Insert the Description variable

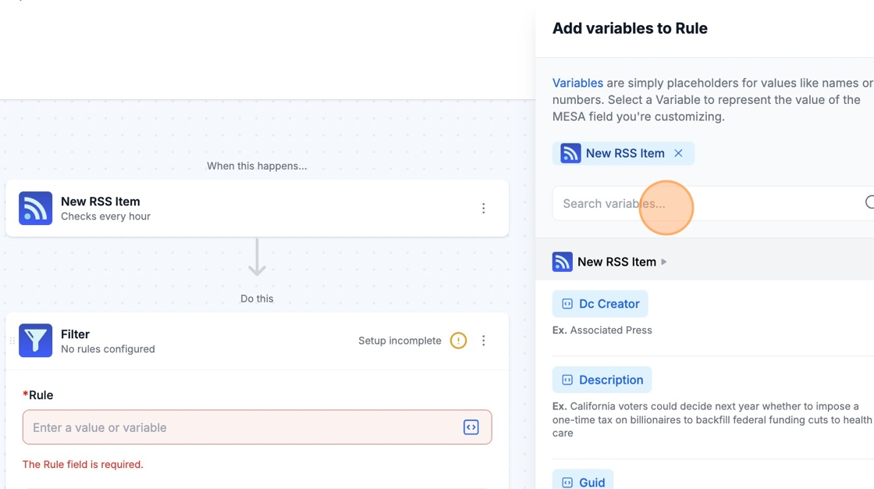(x=602, y=380)
